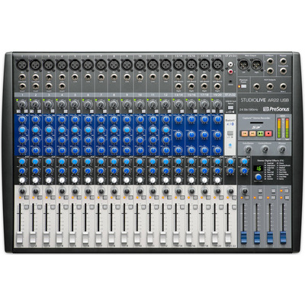Click channel 6 white fader cap

tap(85, 237)
